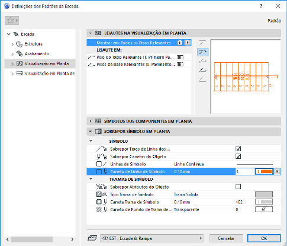
Task: Select the fourth stair layout icon
Action: [x=202, y=70]
